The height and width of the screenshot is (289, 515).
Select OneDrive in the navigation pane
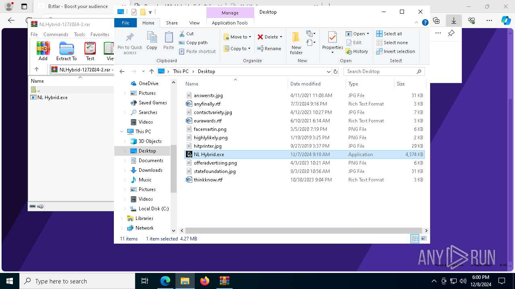(x=148, y=83)
